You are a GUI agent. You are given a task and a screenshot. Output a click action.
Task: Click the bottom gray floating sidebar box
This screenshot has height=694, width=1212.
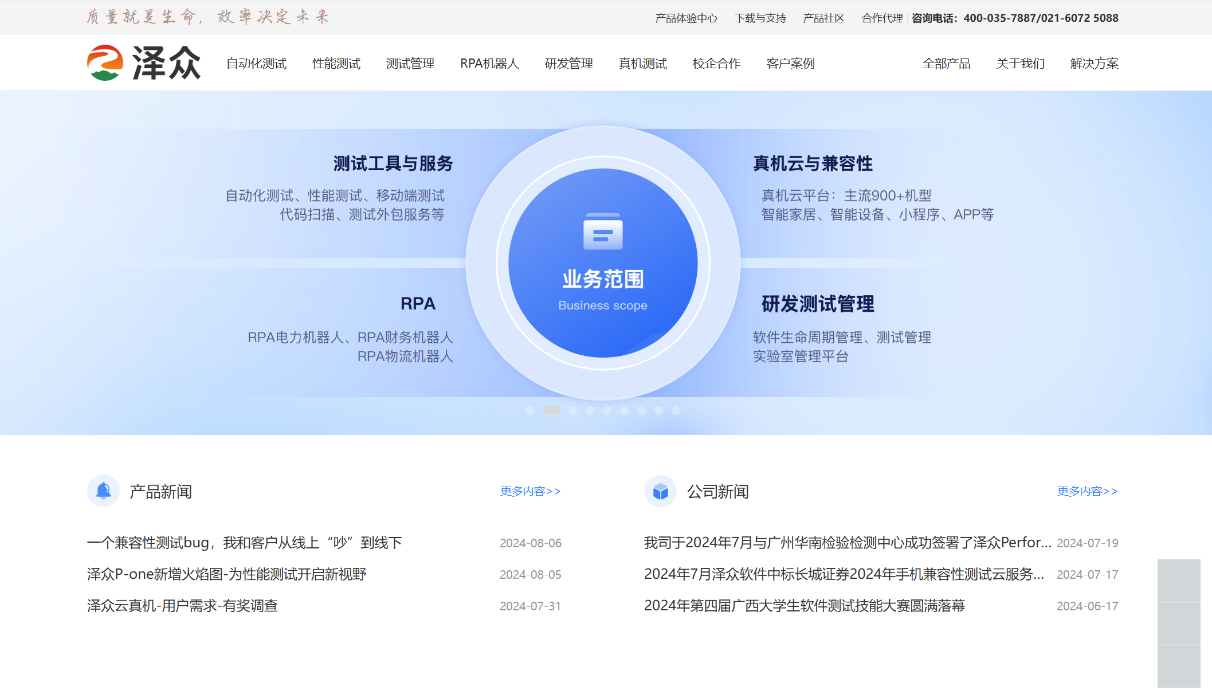coord(1178,666)
